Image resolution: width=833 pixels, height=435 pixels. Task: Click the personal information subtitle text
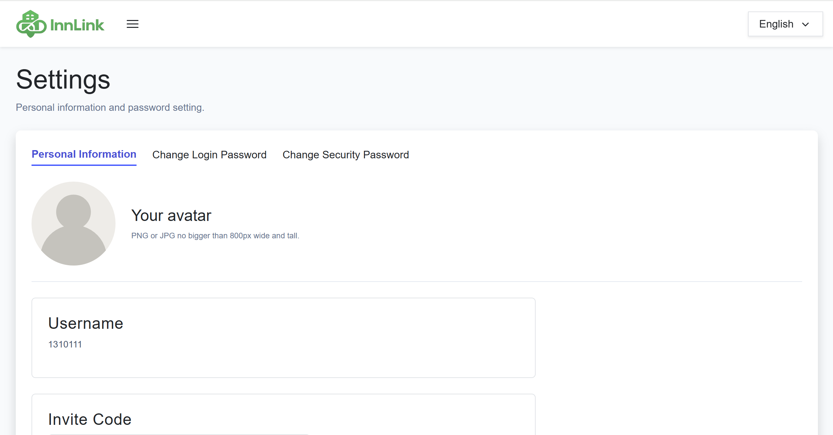click(110, 108)
